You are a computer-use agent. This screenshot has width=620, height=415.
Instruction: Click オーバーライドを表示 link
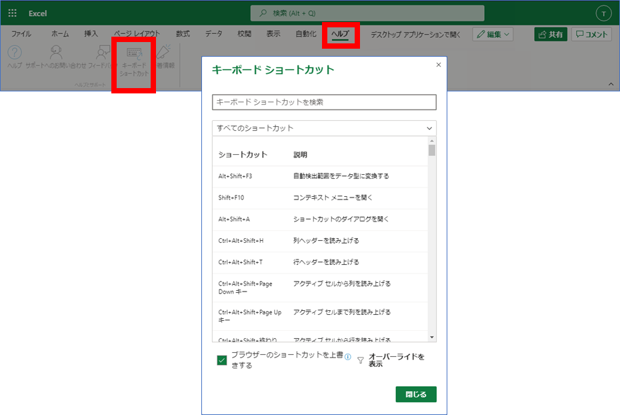tap(397, 360)
